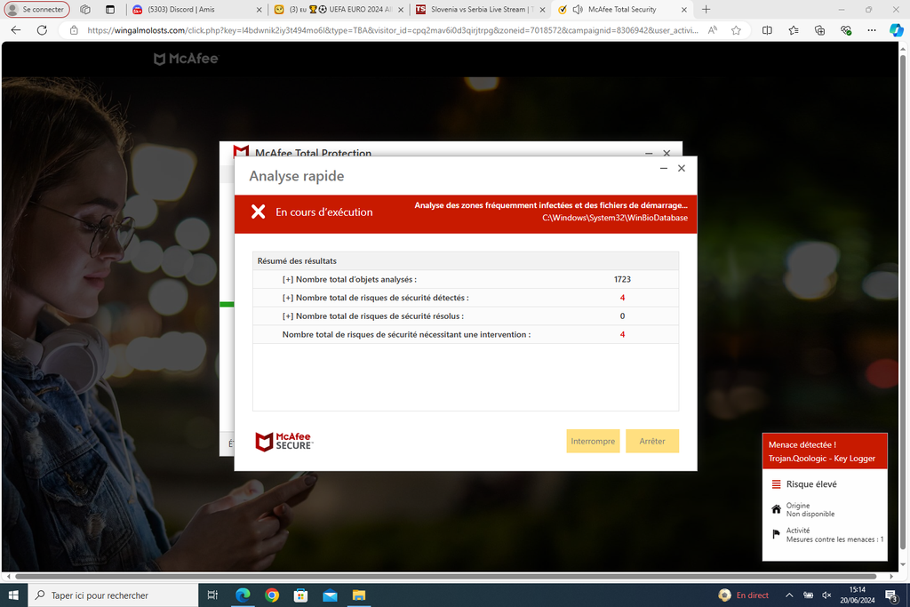
Task: Open a new tab with plus icon
Action: coord(706,9)
